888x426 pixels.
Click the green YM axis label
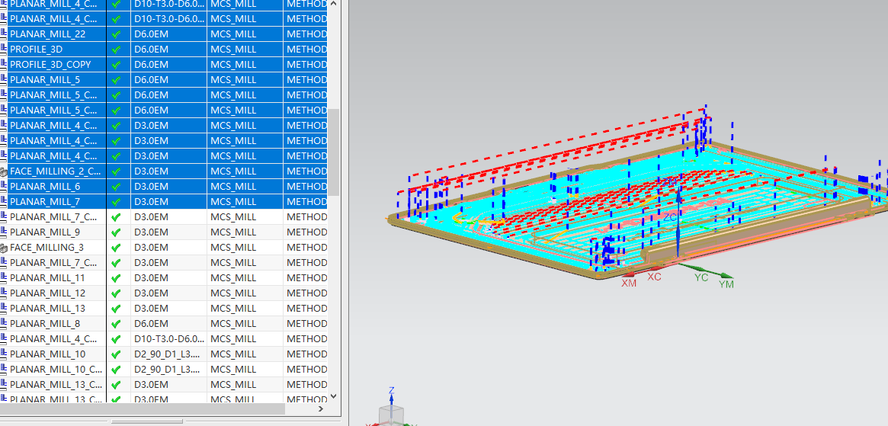[726, 283]
